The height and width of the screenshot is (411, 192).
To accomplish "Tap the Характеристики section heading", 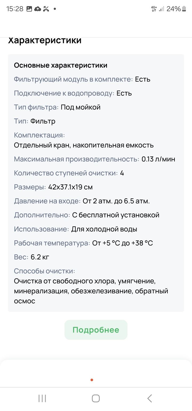I will pos(45,41).
